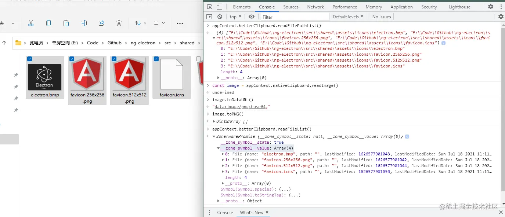Image resolution: width=505 pixels, height=217 pixels.
Task: Click the array info badge after readFilePathList
Action: point(443,43)
